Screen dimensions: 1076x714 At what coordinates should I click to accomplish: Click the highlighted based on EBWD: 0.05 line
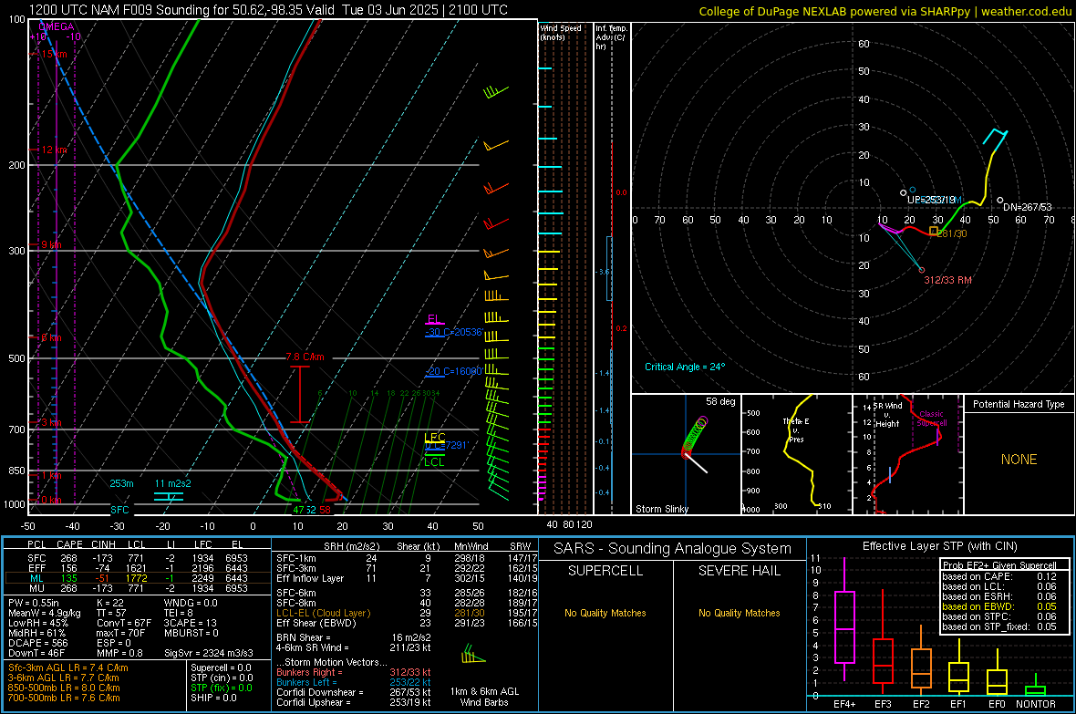point(999,607)
